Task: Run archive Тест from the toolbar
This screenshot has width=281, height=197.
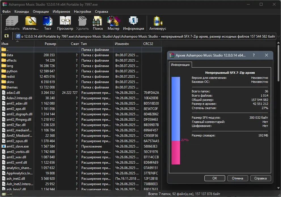Action: 47,23
